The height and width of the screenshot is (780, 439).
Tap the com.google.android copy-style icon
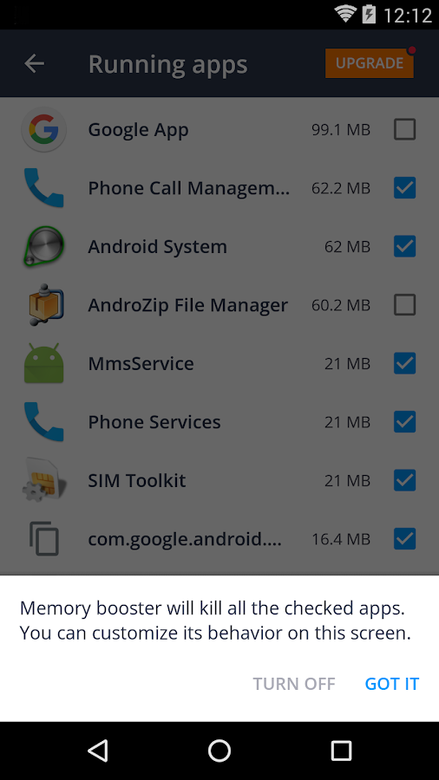[43, 538]
